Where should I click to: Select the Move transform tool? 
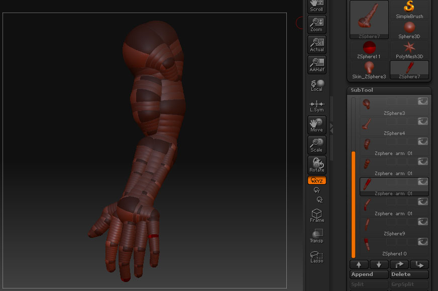pos(316,125)
